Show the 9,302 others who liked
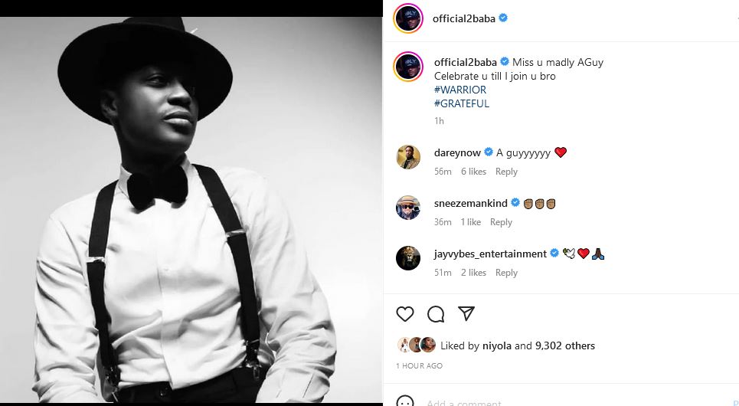Image resolution: width=739 pixels, height=406 pixels. (x=564, y=345)
